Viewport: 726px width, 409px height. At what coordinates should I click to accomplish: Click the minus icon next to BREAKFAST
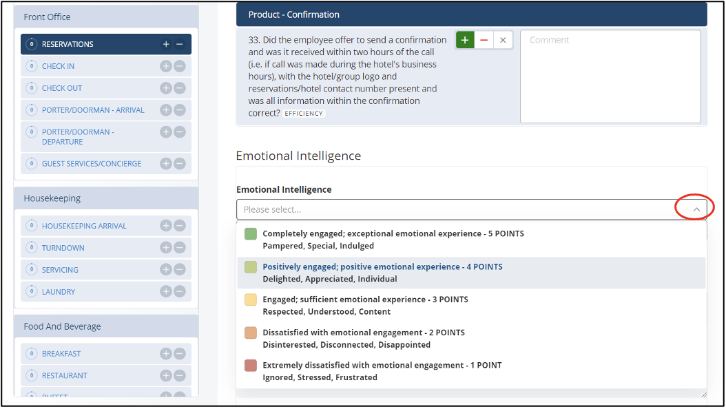click(x=179, y=354)
